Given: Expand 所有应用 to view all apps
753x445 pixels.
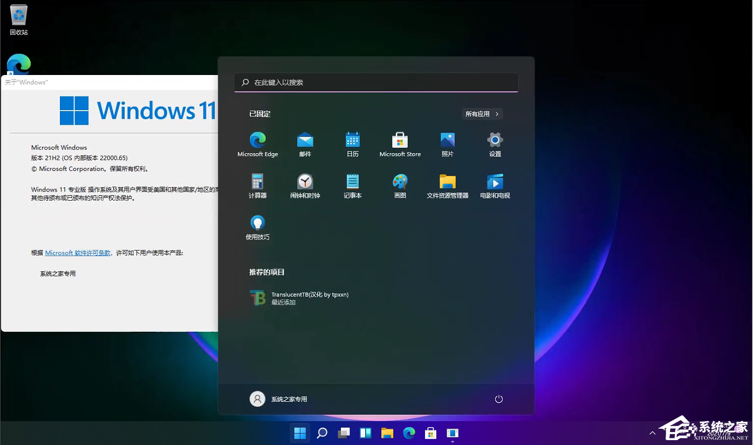Looking at the screenshot, I should pyautogui.click(x=481, y=114).
